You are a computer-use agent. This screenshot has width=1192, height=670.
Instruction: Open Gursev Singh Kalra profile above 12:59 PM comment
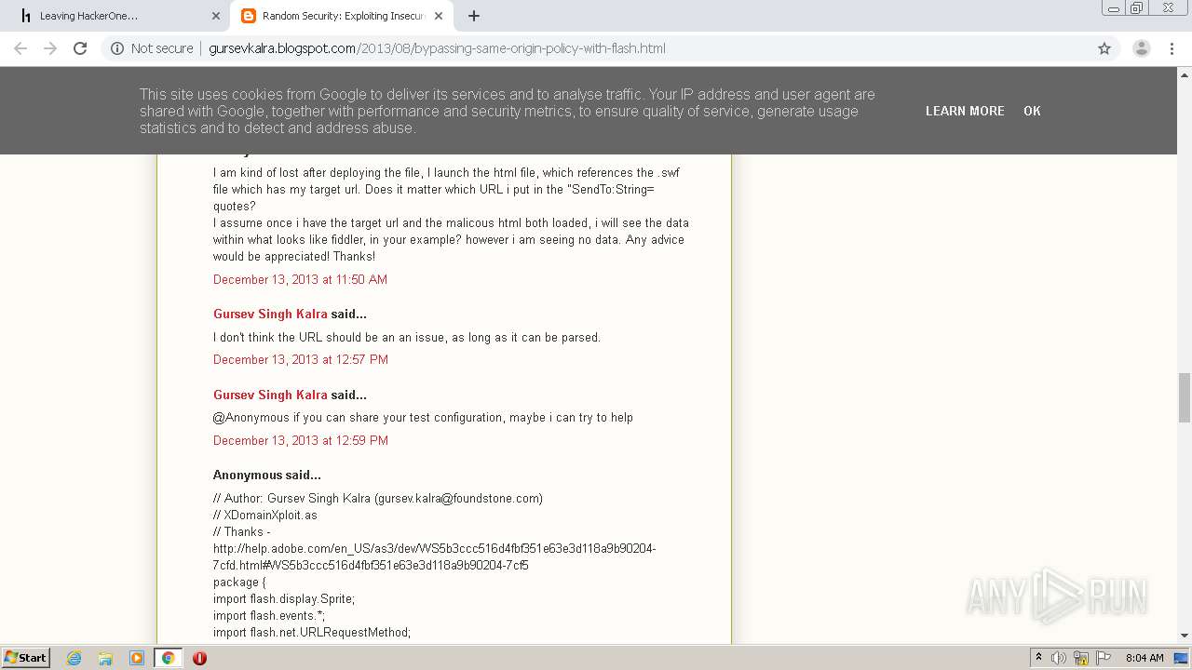coord(270,395)
